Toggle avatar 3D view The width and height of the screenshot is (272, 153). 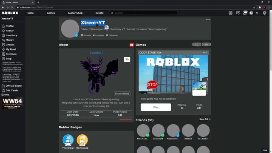pos(127,59)
